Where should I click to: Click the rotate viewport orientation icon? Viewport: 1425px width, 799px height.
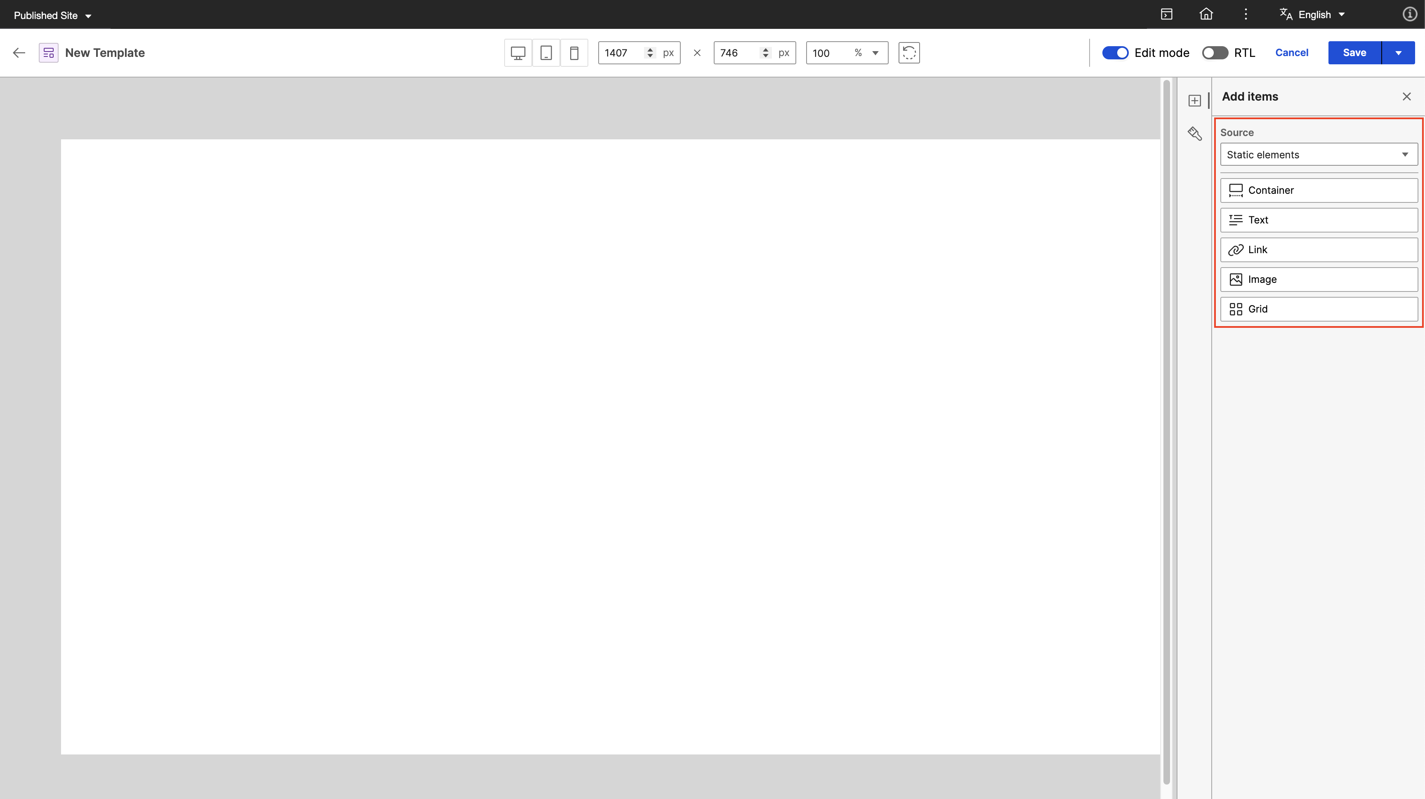click(909, 53)
